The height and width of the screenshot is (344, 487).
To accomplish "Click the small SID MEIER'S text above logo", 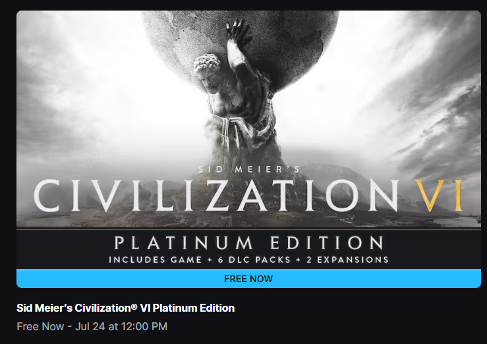I will click(x=248, y=169).
